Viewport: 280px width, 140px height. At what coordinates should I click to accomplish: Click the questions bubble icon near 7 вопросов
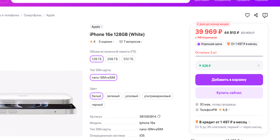click(x=121, y=42)
